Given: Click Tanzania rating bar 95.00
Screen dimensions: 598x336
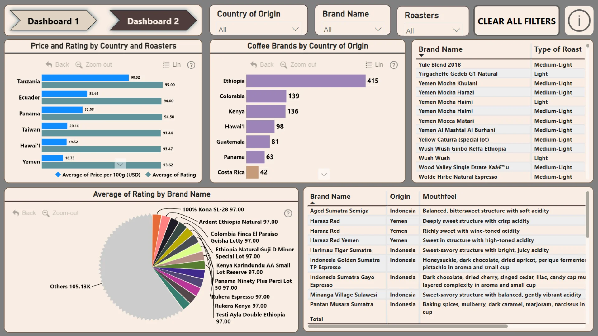Looking at the screenshot, I should [x=102, y=85].
